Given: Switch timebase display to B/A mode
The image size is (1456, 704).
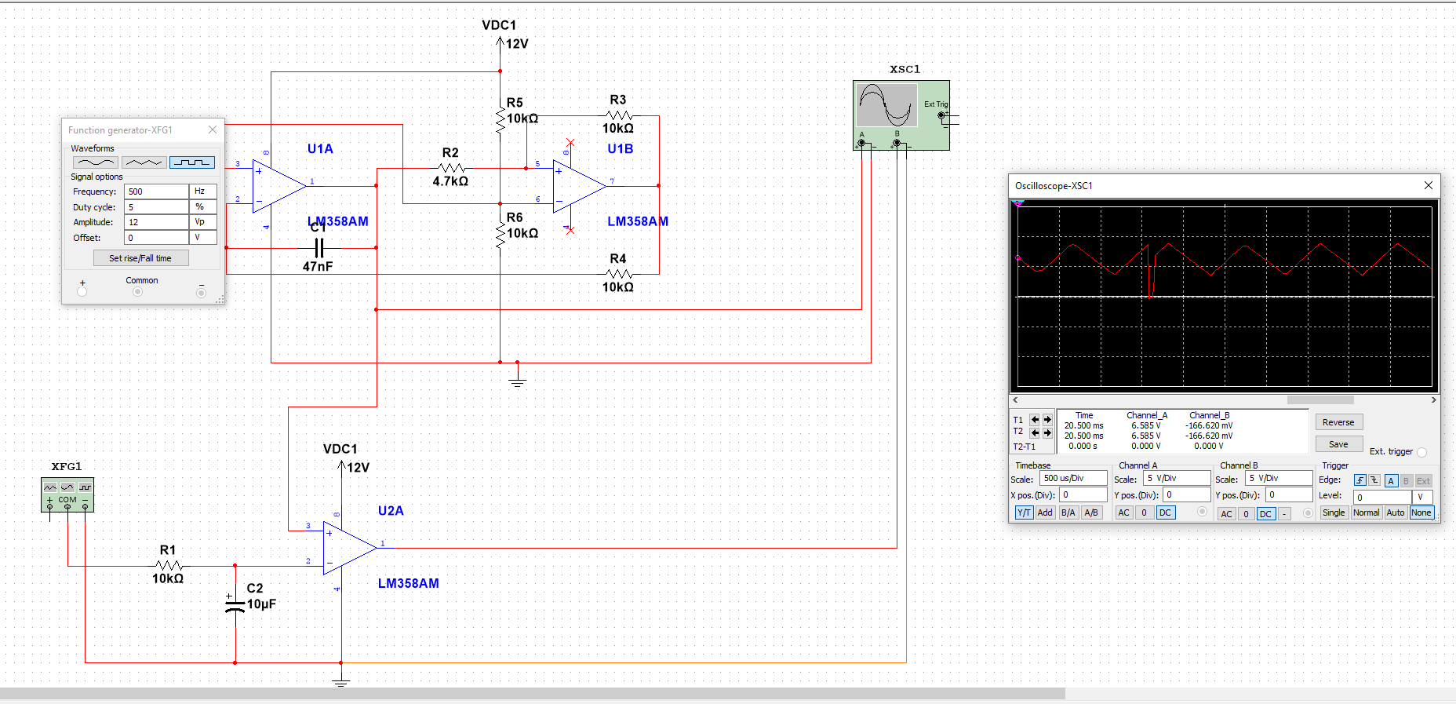Looking at the screenshot, I should click(1068, 512).
